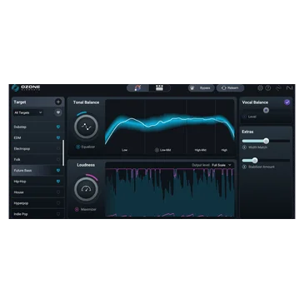The height and width of the screenshot is (304, 304).
Task: Click the High band label
Action: tap(224, 150)
